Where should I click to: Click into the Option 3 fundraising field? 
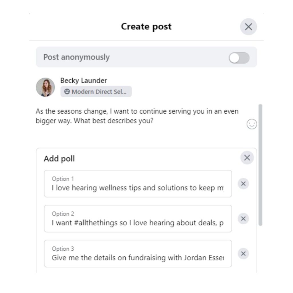(138, 258)
